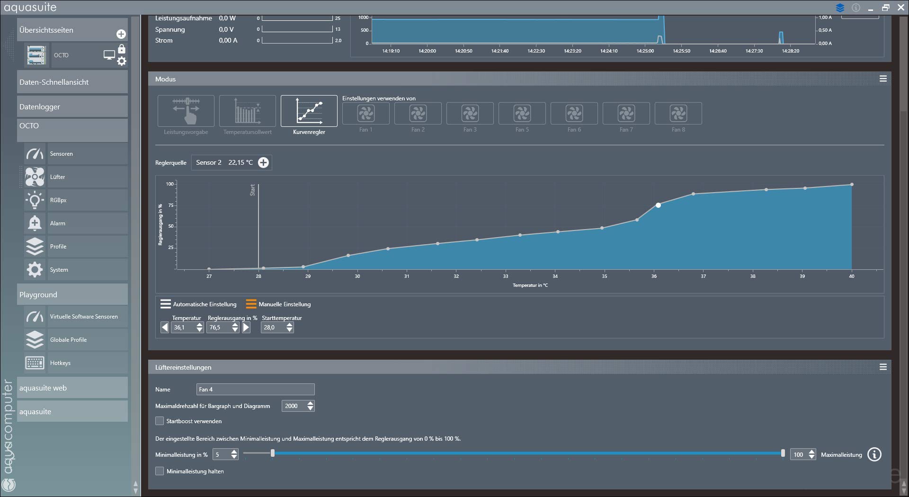Tick the Minimalleistung halten checkbox

tap(160, 471)
